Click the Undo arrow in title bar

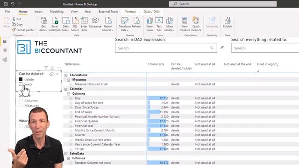click(x=13, y=4)
